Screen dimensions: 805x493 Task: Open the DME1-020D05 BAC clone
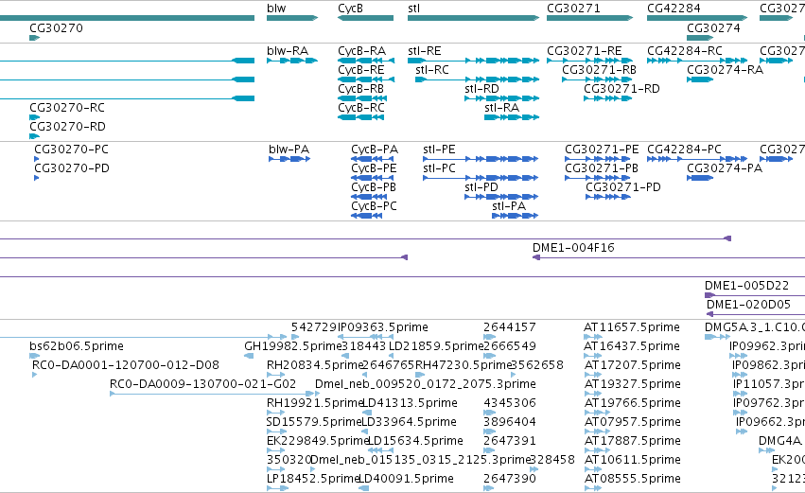coord(756,314)
